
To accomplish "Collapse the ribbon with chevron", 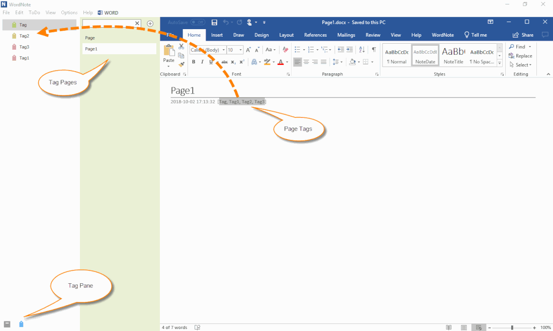I will 548,74.
